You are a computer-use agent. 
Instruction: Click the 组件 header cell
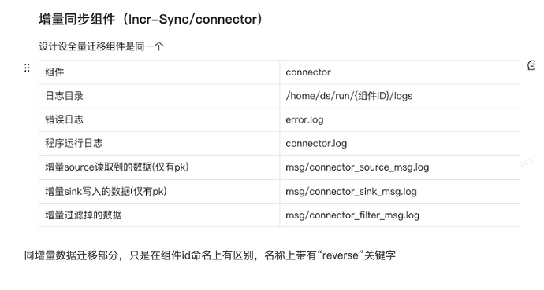(159, 72)
